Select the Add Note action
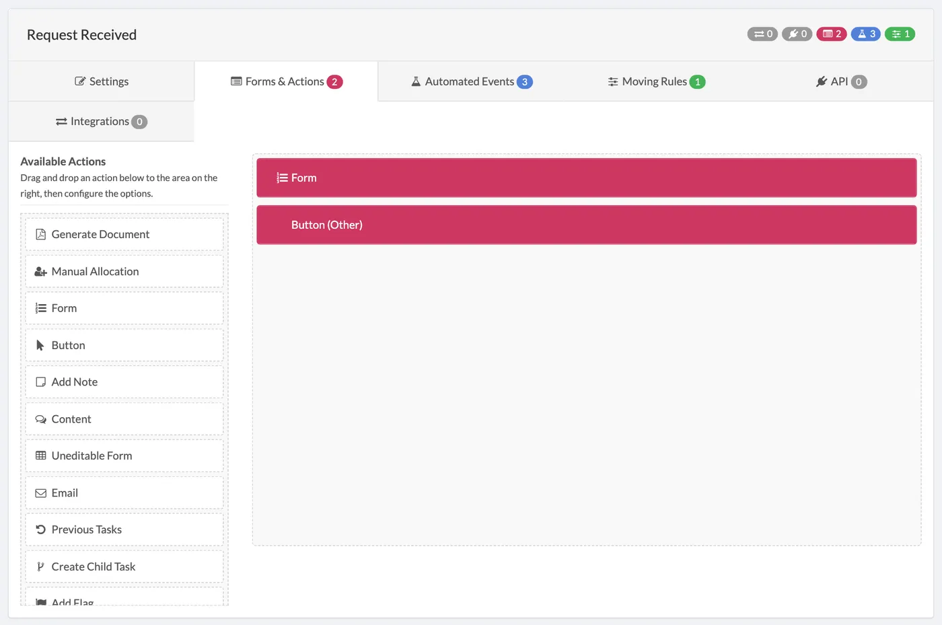 tap(124, 382)
